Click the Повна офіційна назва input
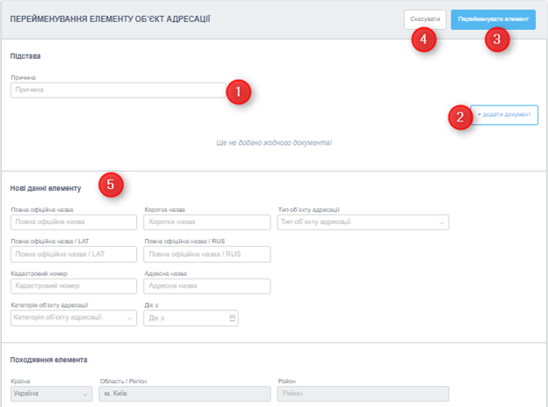548x407 pixels. coord(74,222)
